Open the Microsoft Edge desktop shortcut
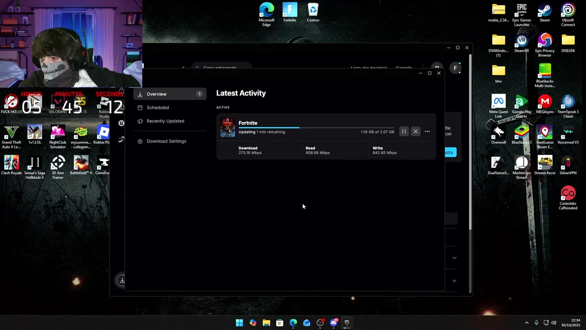The height and width of the screenshot is (330, 586). coord(266,15)
